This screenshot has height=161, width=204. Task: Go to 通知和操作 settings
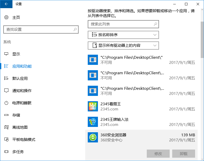pos(22,91)
